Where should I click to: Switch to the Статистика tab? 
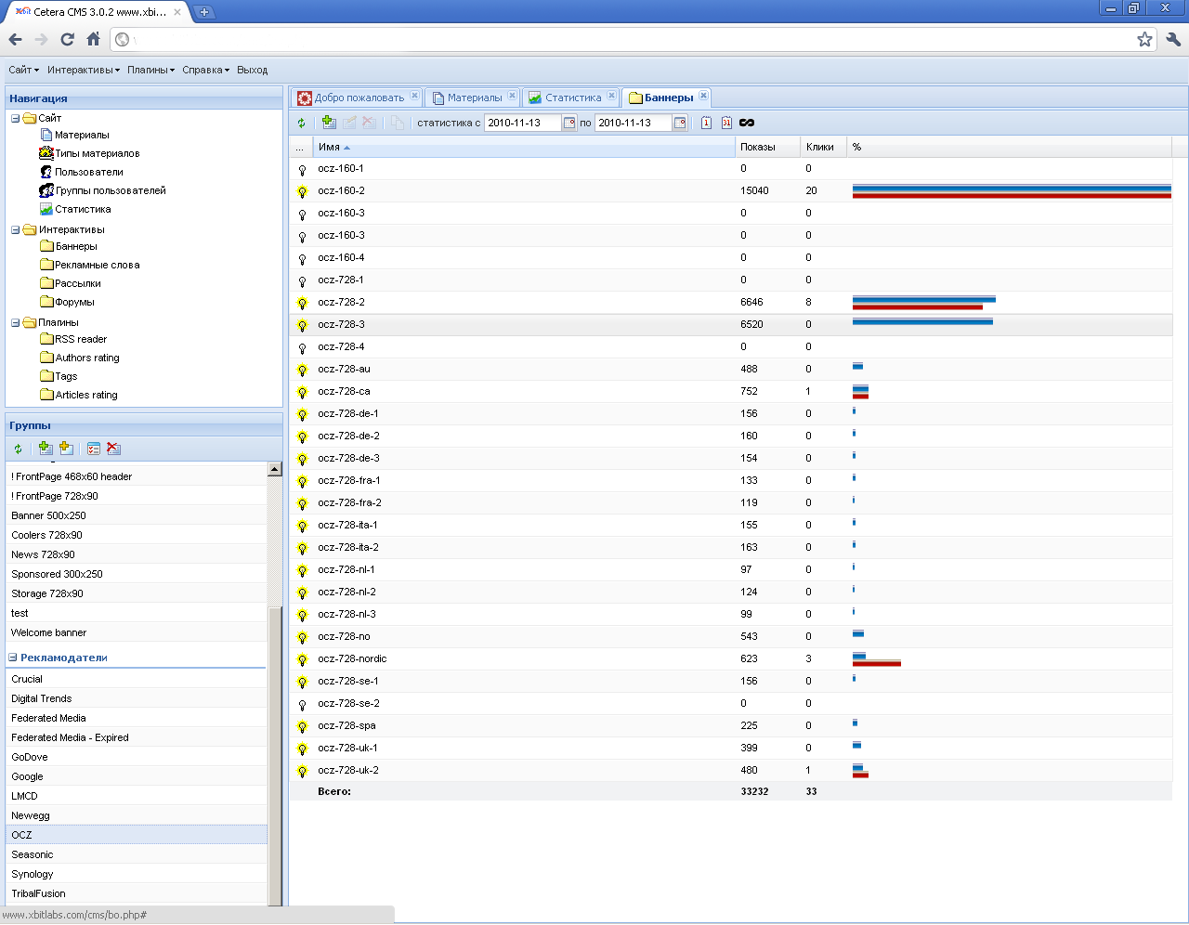coord(572,98)
